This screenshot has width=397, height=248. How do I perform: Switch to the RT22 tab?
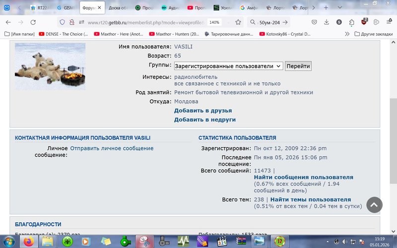pos(39,8)
